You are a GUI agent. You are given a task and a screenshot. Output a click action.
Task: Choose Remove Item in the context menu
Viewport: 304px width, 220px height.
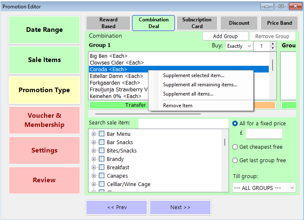178,106
